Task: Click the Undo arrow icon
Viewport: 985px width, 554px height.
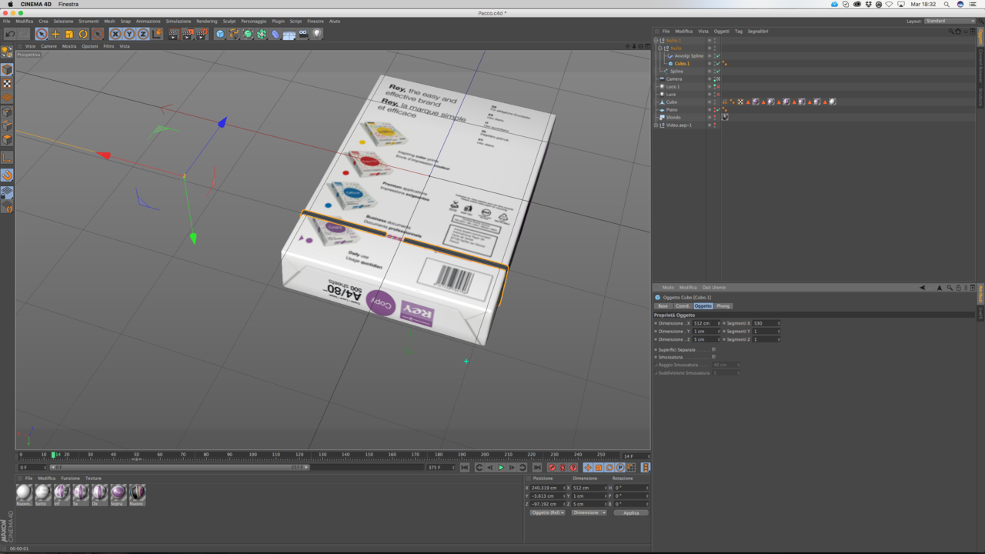Action: point(10,34)
